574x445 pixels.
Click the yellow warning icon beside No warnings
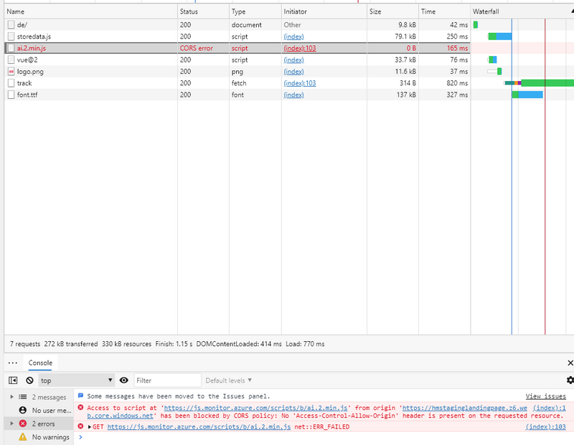[23, 436]
